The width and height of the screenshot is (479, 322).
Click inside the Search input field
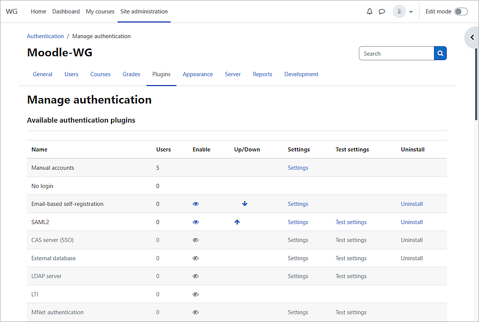396,53
